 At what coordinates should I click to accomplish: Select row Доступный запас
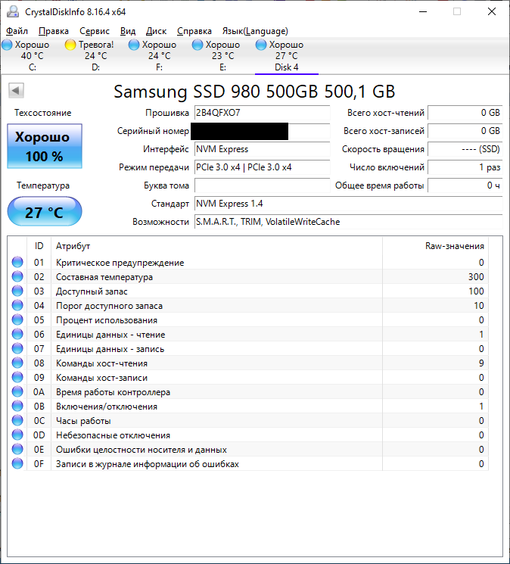pos(248,291)
